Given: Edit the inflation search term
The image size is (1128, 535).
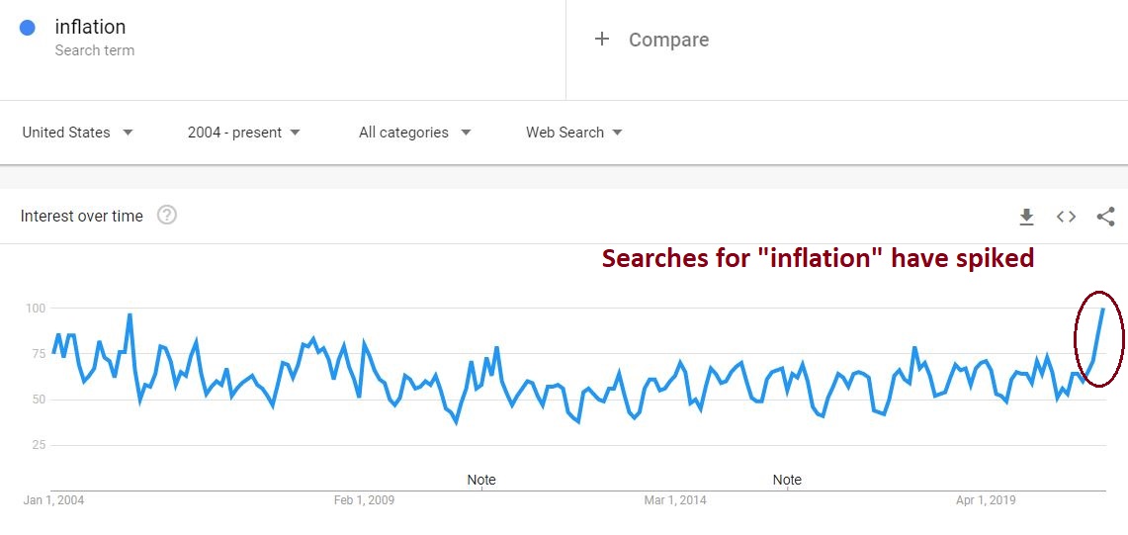Looking at the screenshot, I should 91,28.
